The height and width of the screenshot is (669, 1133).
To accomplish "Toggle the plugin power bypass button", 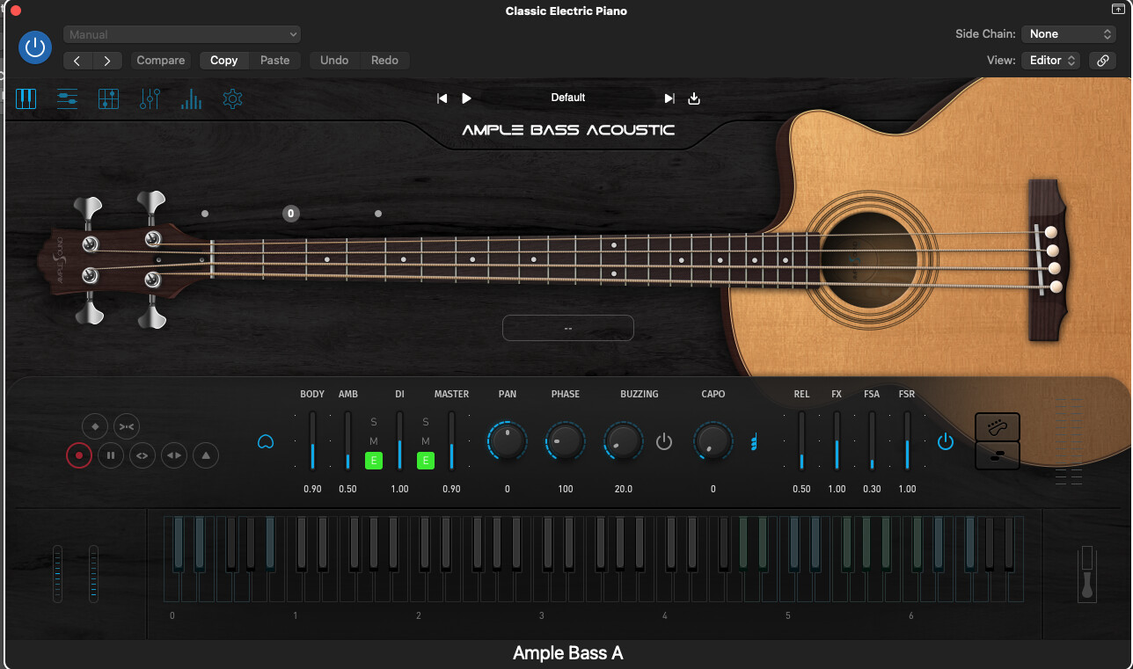I will click(35, 47).
